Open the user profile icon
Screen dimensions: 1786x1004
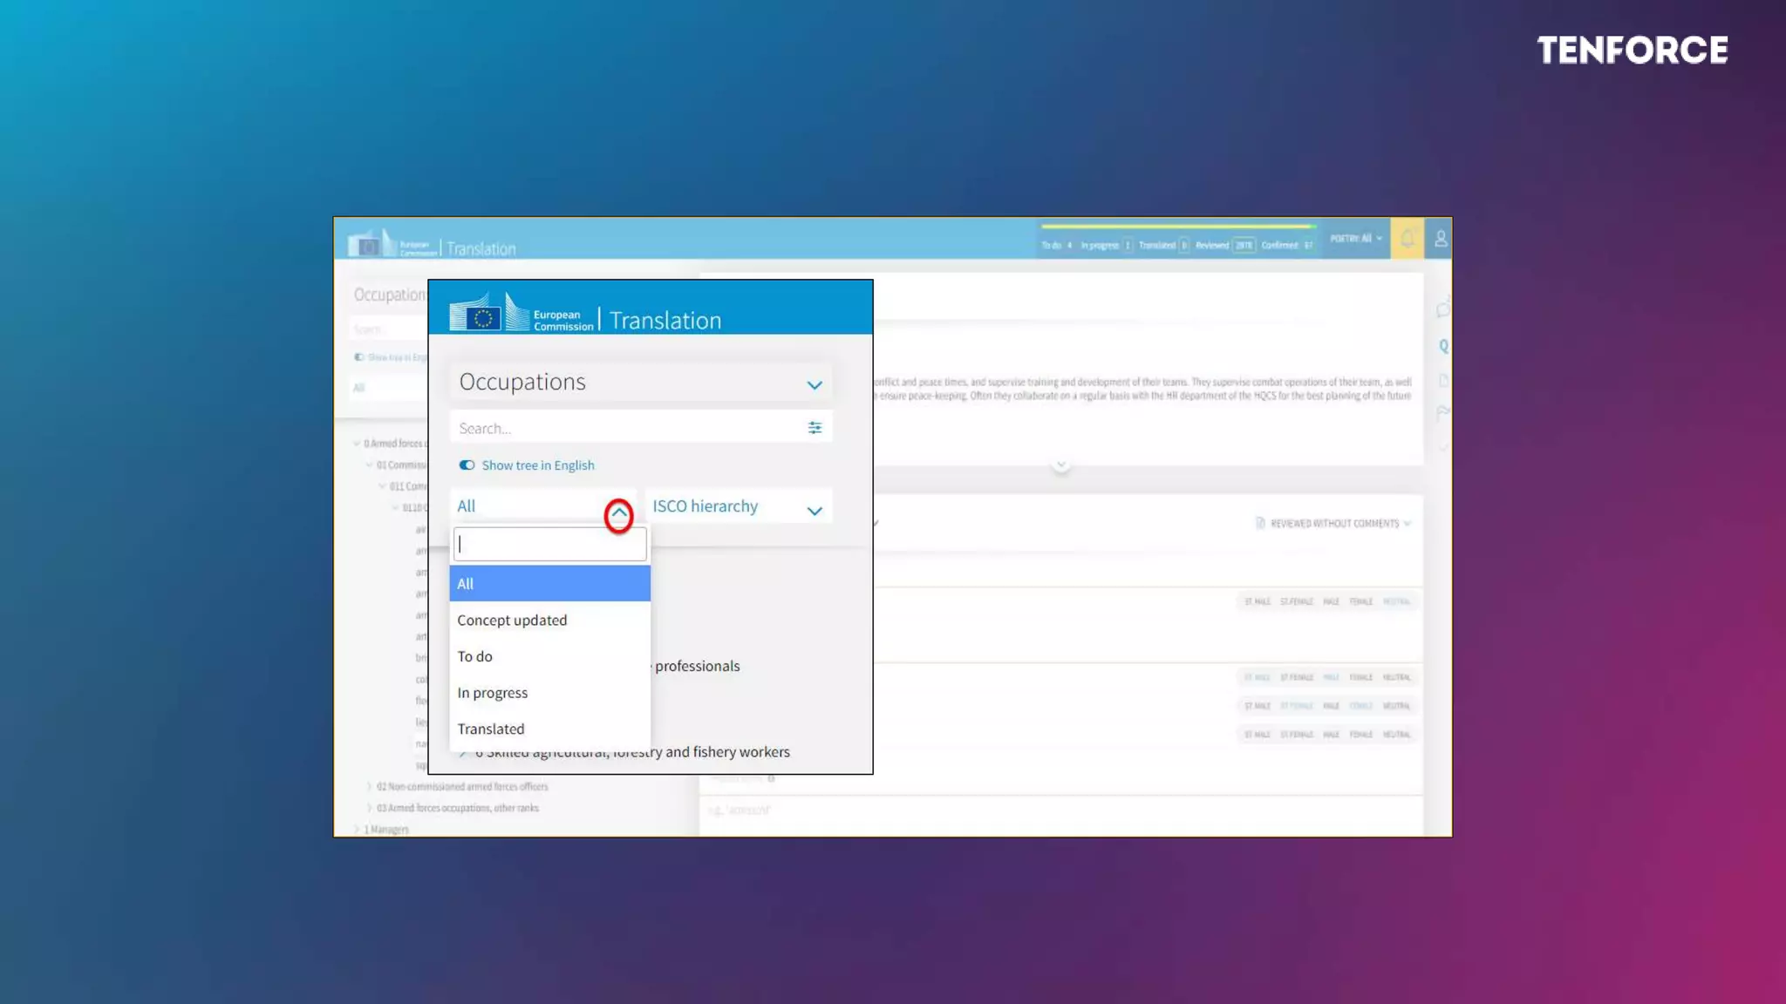(x=1441, y=239)
